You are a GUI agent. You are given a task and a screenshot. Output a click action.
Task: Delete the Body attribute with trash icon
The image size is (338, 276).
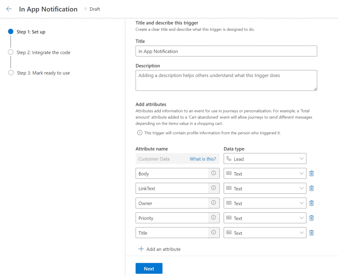coord(311,174)
